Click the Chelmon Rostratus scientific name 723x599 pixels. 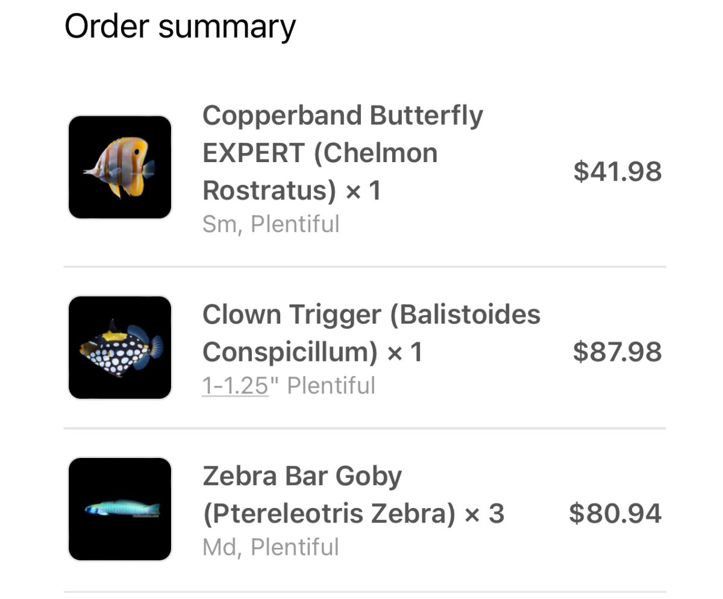320,172
